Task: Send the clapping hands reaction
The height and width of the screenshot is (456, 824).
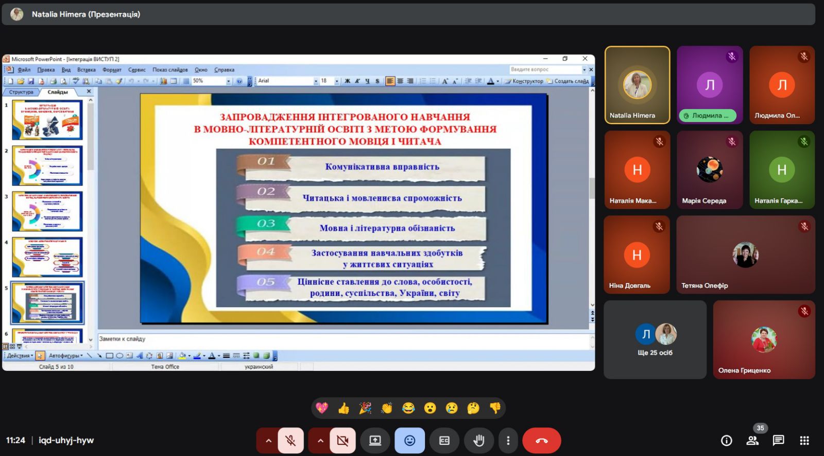Action: pyautogui.click(x=387, y=409)
